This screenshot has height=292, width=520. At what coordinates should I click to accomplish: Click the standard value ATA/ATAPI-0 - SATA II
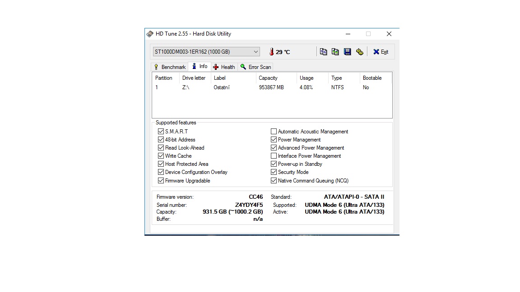point(354,197)
